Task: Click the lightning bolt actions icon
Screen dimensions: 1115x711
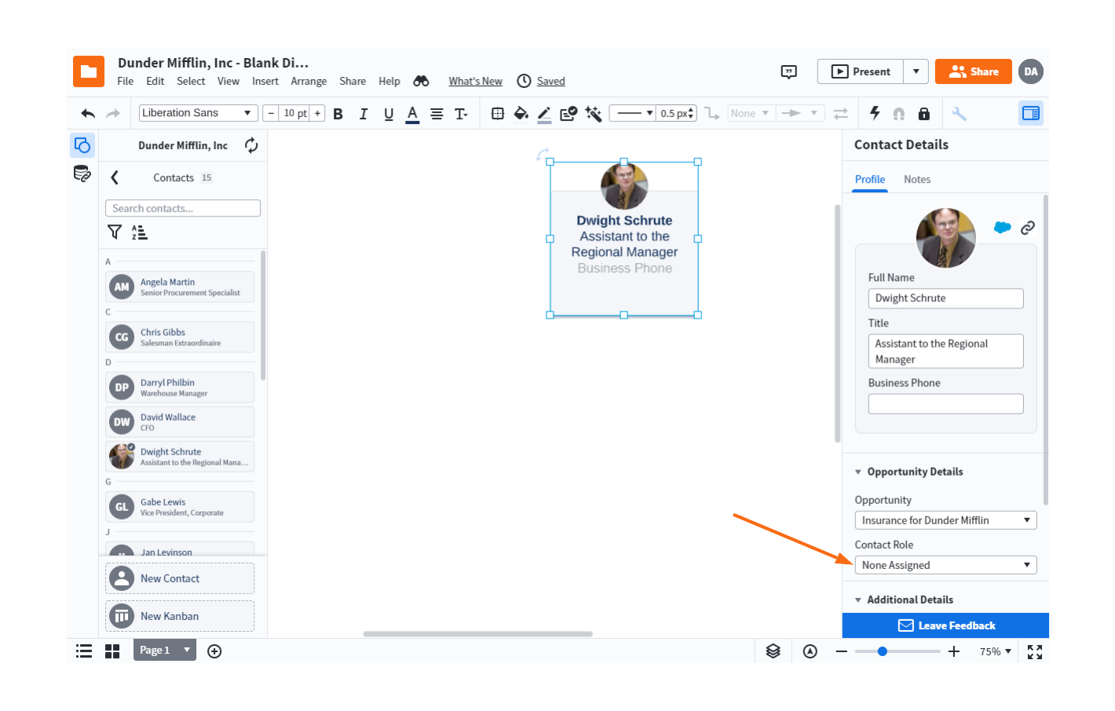Action: [875, 113]
